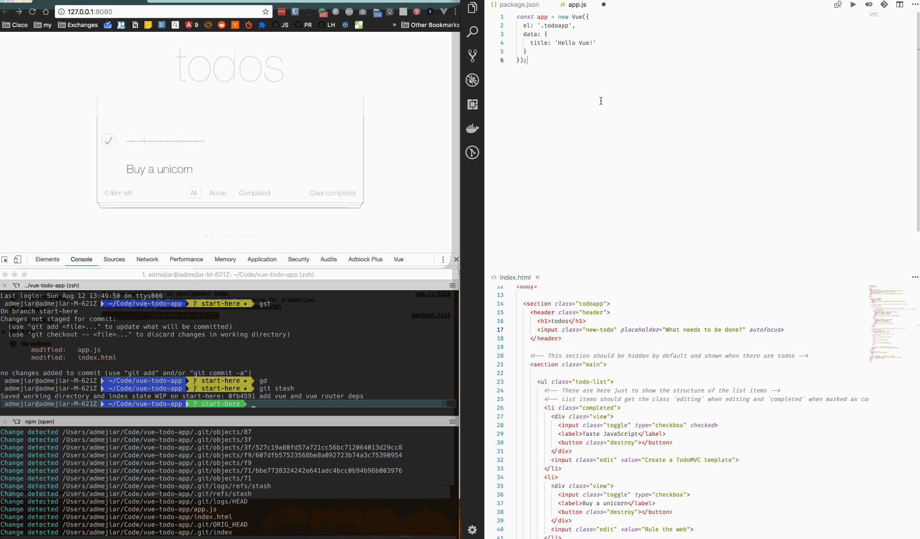This screenshot has width=920, height=539.
Task: Toggle the DevTools device toolbar
Action: point(17,259)
